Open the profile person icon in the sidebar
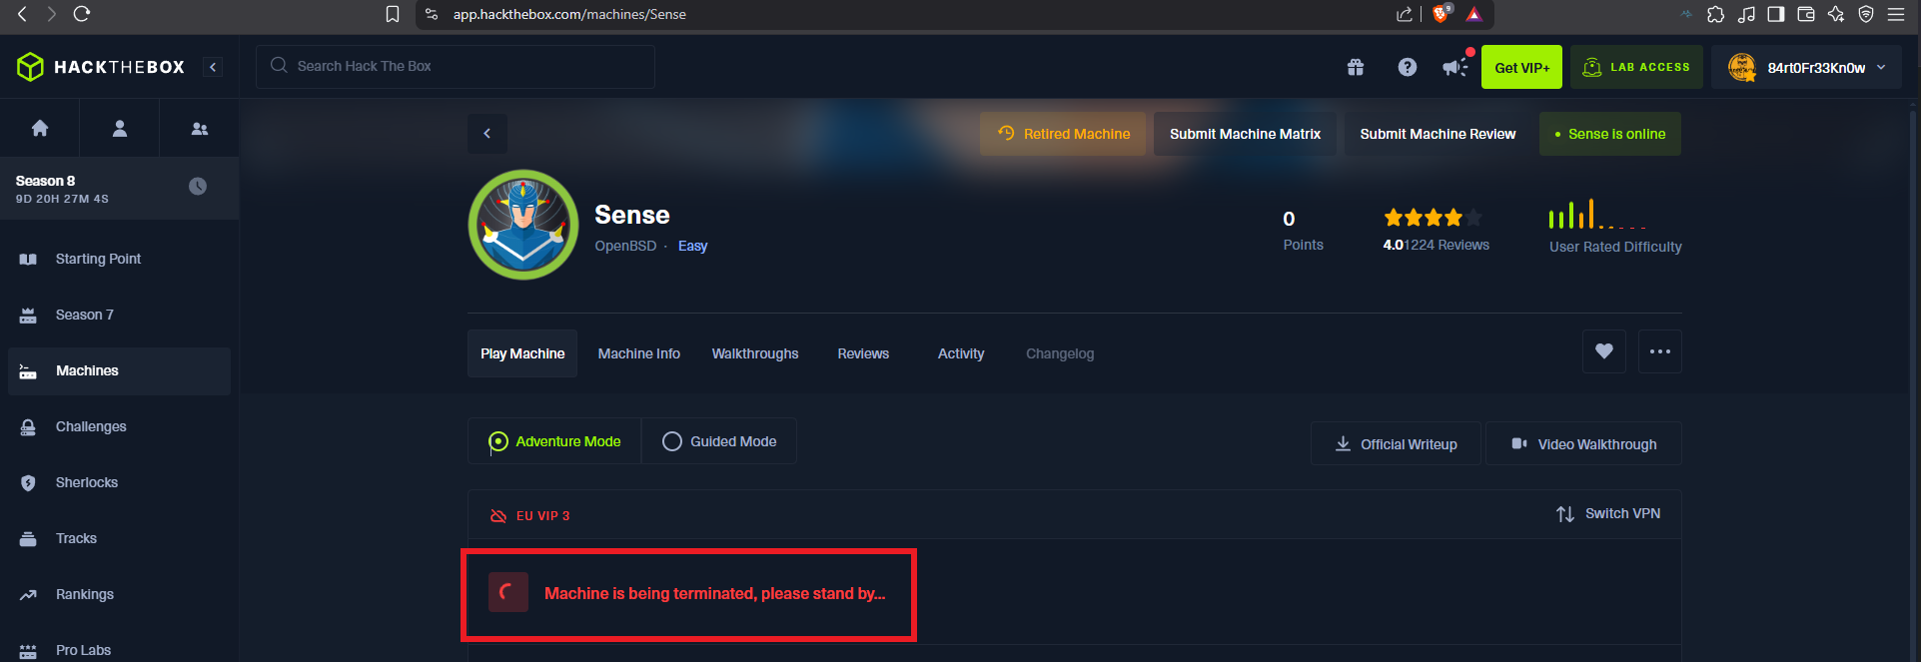The width and height of the screenshot is (1921, 662). point(120,128)
